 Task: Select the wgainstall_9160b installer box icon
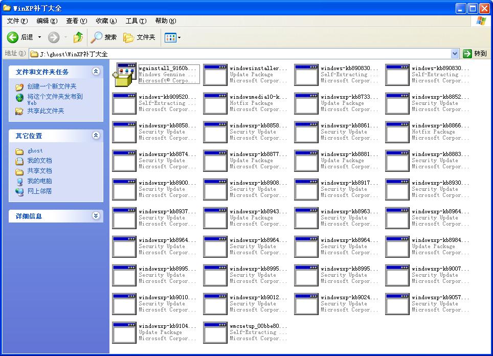(x=124, y=75)
